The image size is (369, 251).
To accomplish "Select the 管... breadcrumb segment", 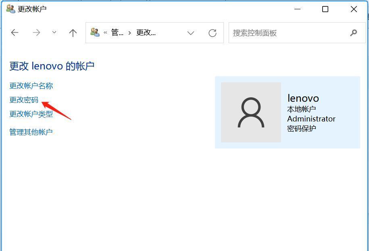I will [x=117, y=33].
